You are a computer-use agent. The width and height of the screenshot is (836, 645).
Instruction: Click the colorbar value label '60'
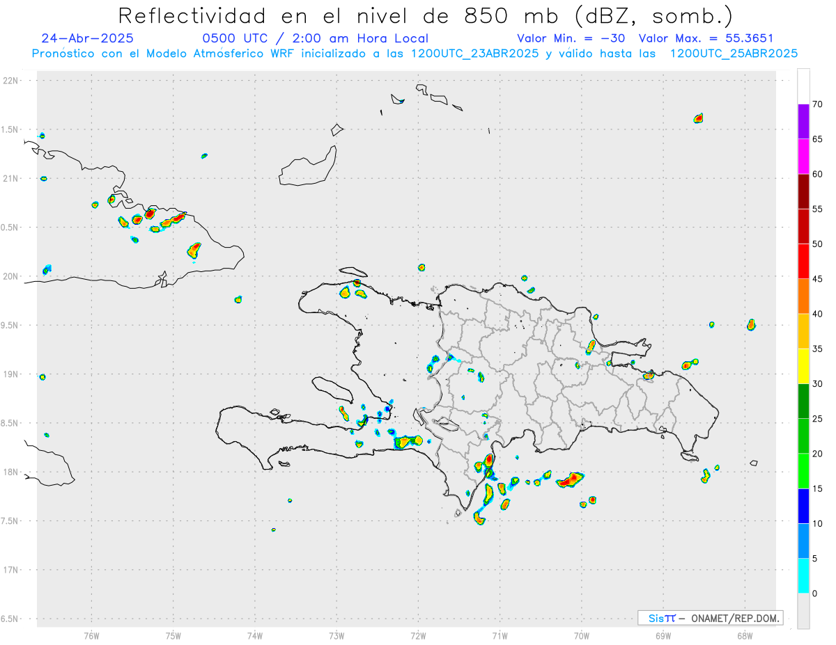click(817, 174)
